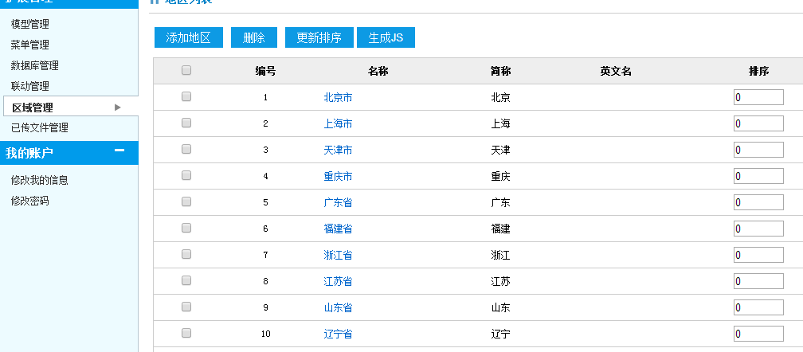Collapse the 我的账户 section minus icon
The width and height of the screenshot is (803, 352).
(x=119, y=151)
